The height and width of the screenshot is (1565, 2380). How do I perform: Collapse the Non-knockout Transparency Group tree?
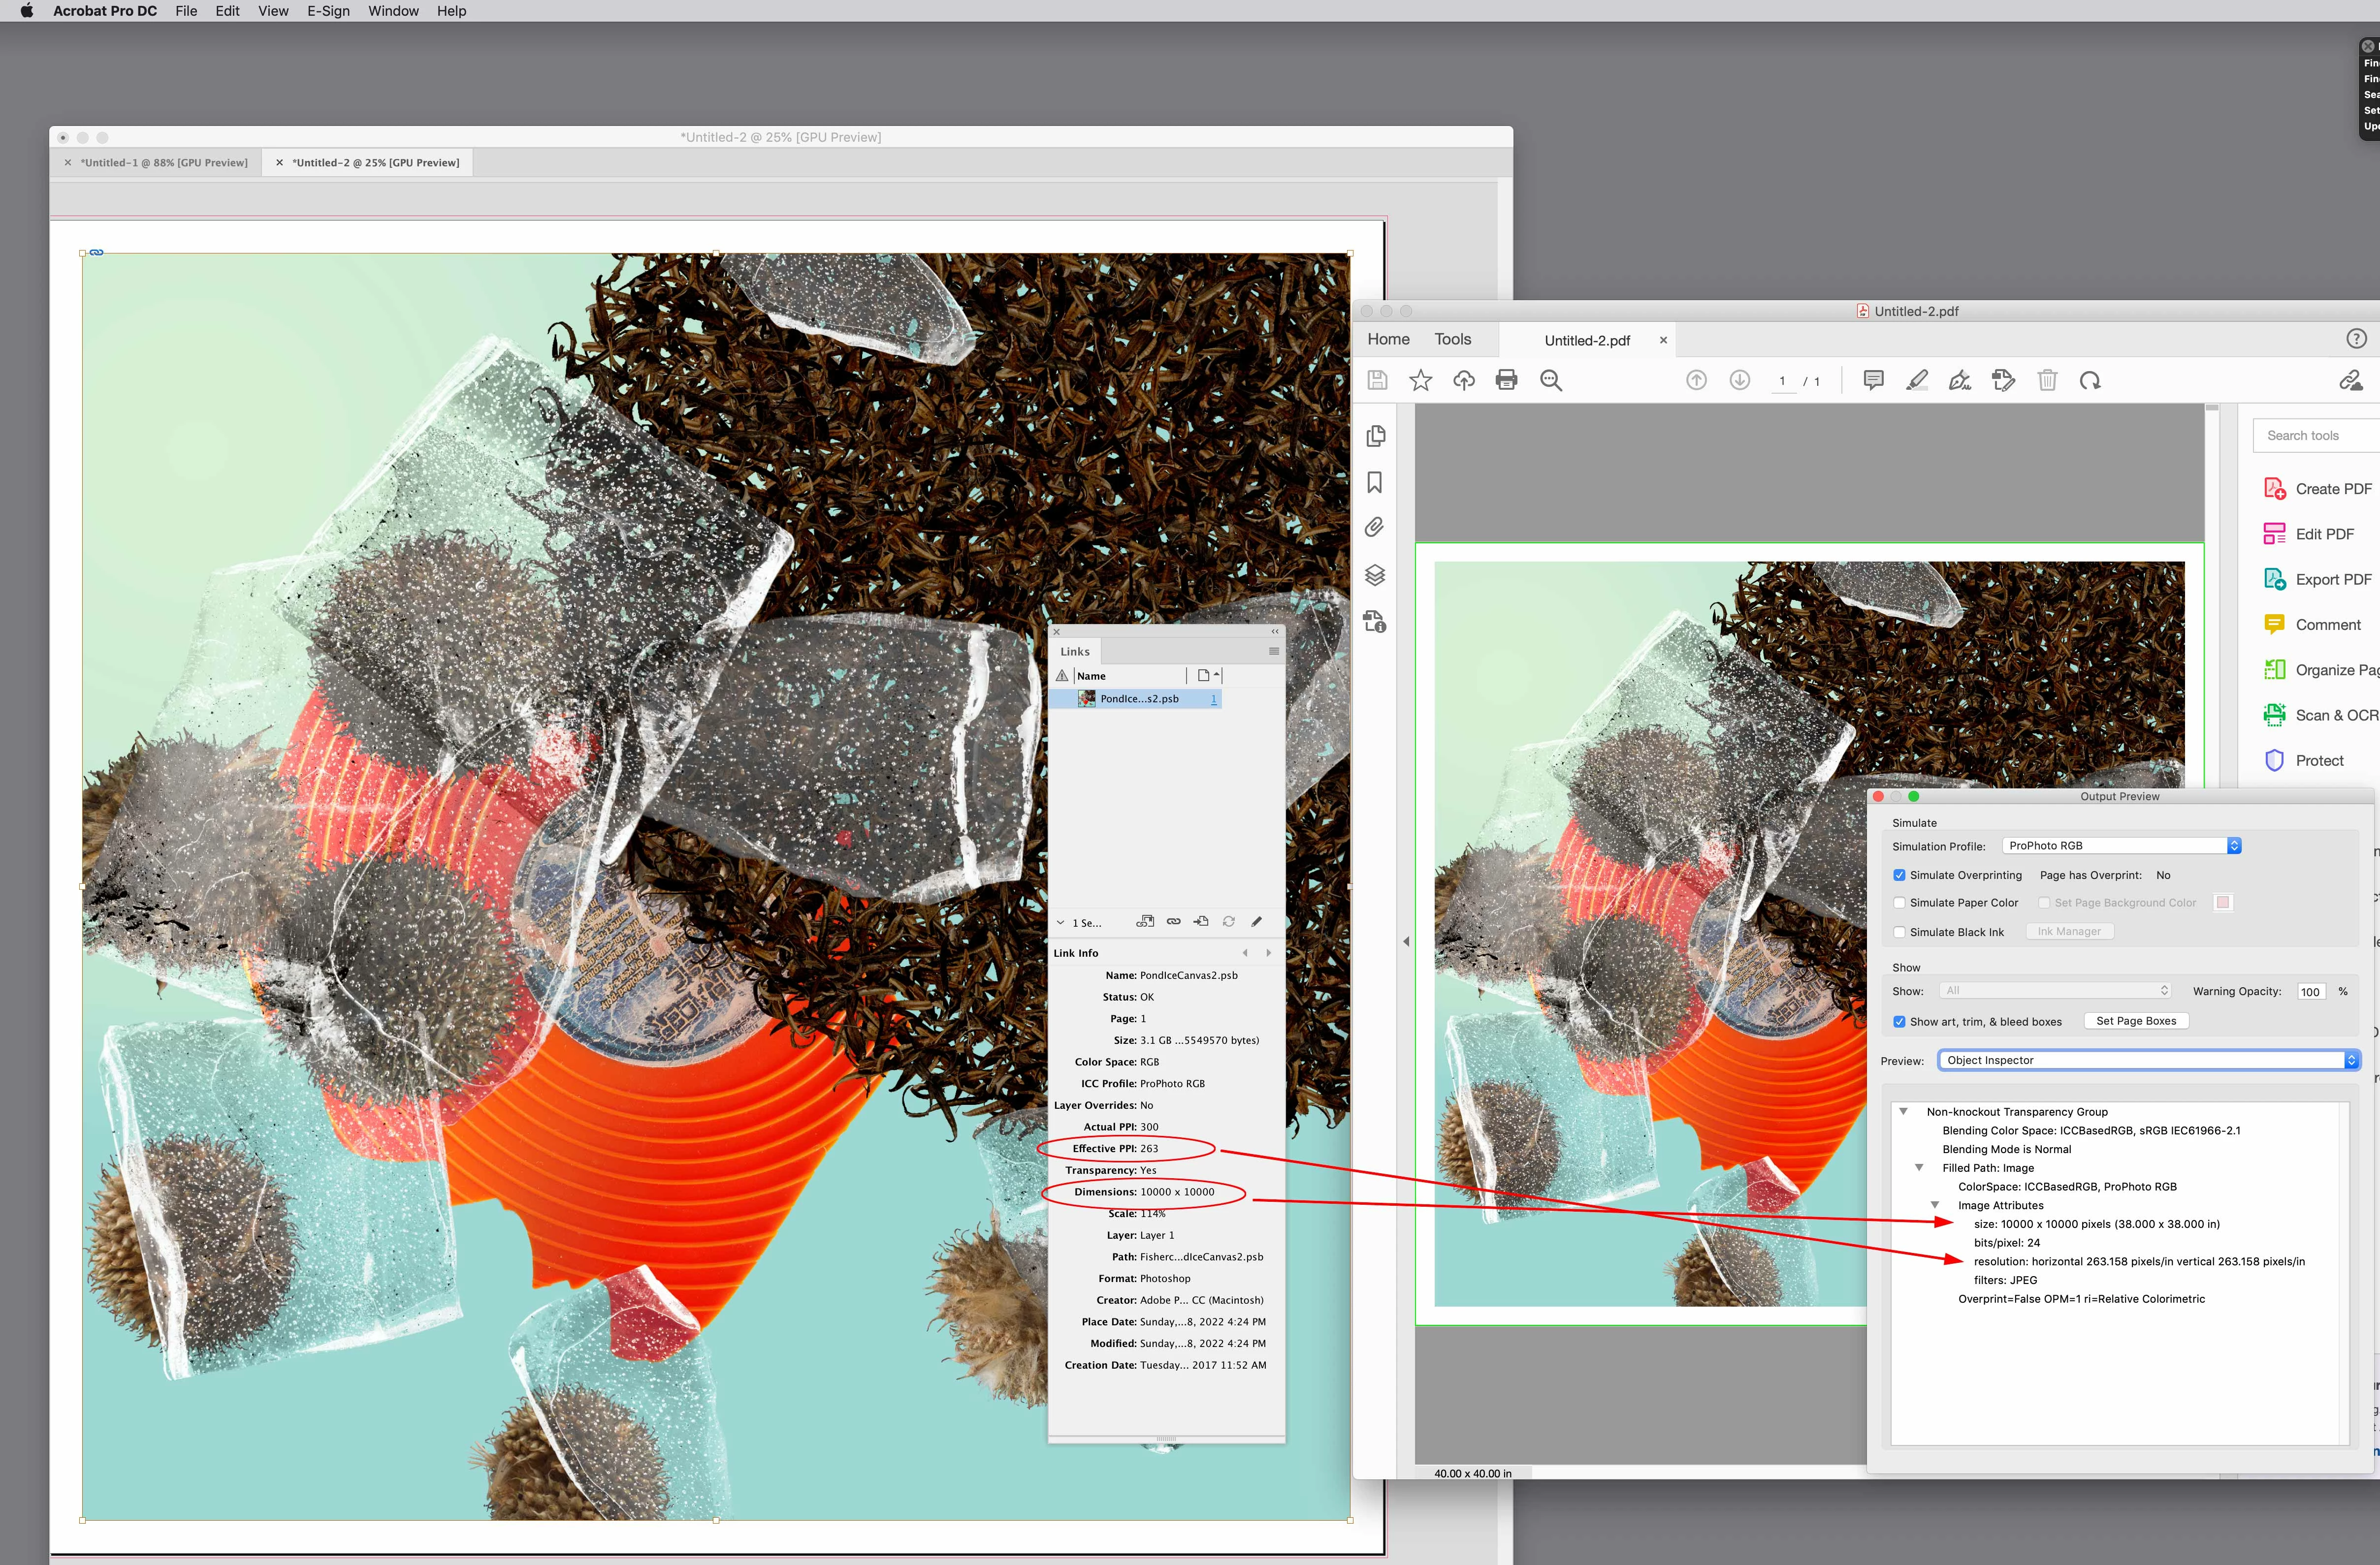click(1903, 1111)
